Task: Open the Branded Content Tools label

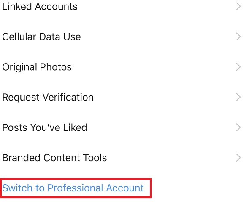Action: tap(54, 158)
